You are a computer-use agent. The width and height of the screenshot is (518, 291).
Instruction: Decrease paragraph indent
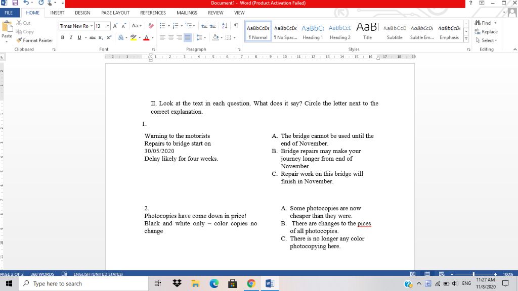(204, 26)
